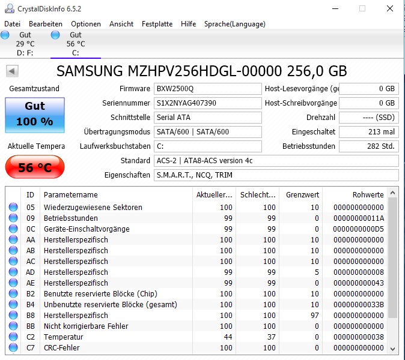Switch to the D: F: disk tab

25,44
